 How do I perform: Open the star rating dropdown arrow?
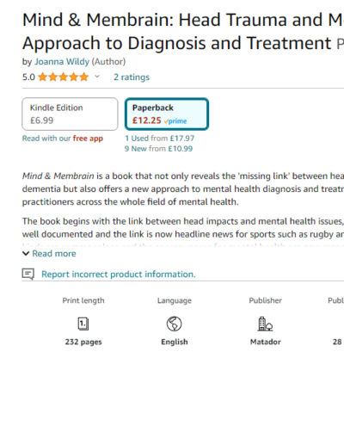[x=97, y=77]
